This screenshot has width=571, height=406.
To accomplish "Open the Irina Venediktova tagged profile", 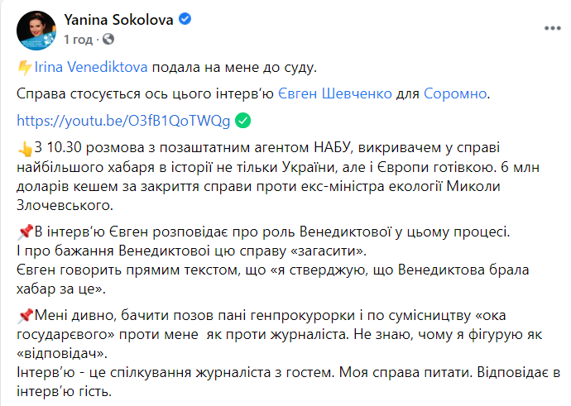I will coord(91,67).
